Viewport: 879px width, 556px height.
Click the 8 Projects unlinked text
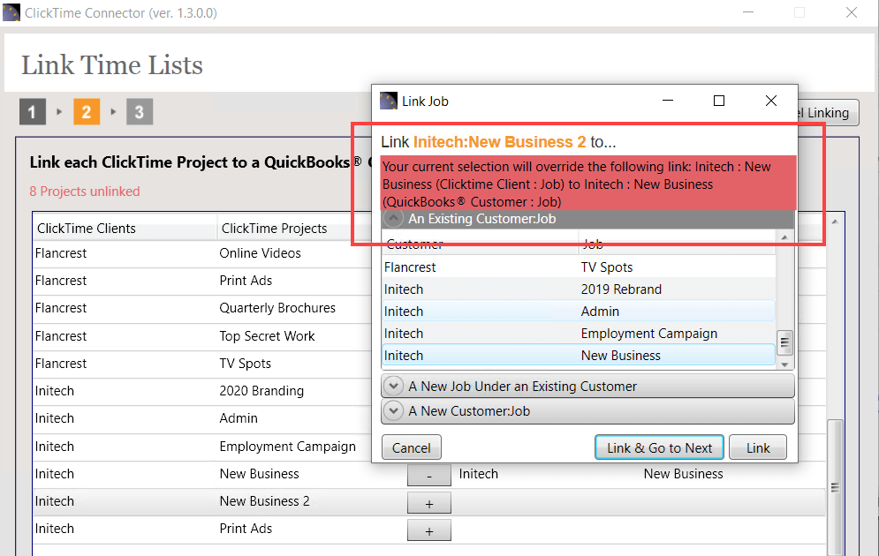tap(85, 192)
